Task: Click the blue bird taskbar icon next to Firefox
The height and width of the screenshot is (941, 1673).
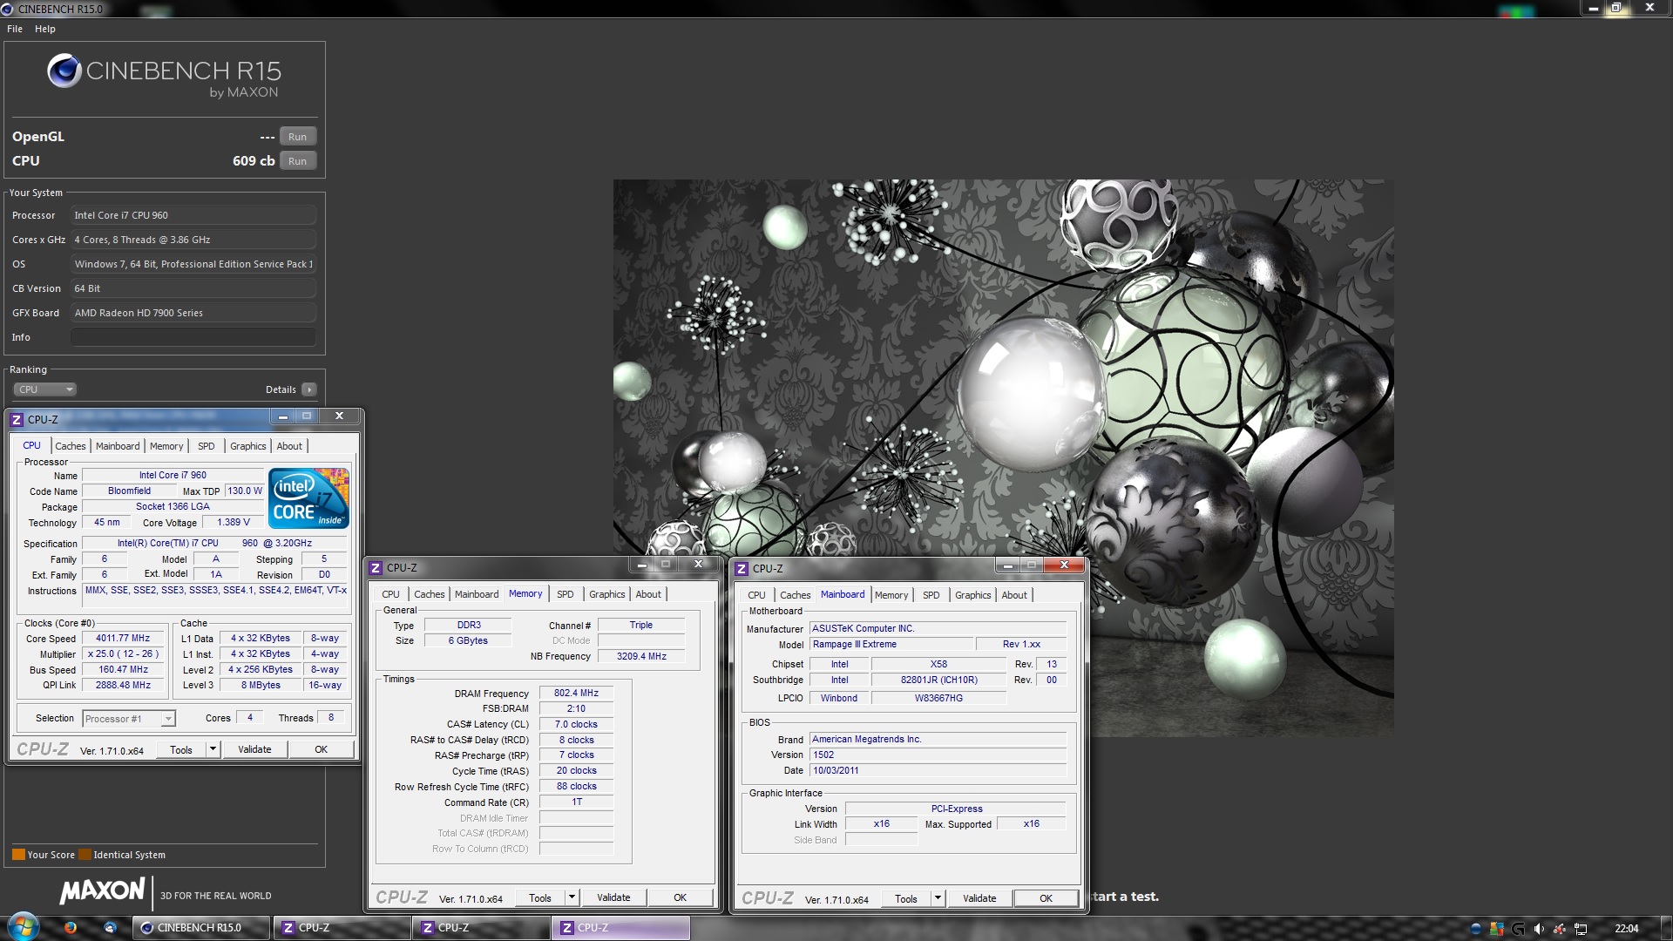Action: pos(110,928)
